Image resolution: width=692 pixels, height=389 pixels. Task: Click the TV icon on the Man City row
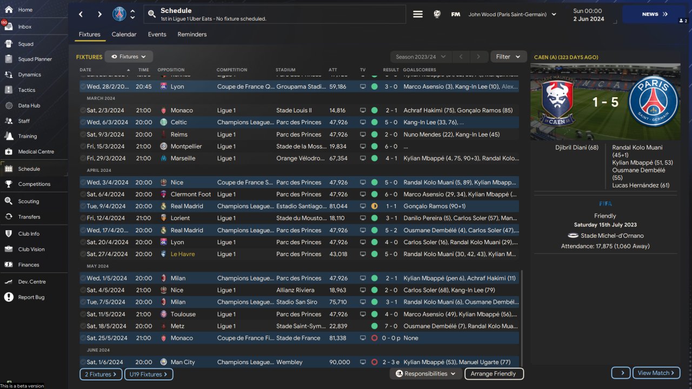(x=363, y=362)
